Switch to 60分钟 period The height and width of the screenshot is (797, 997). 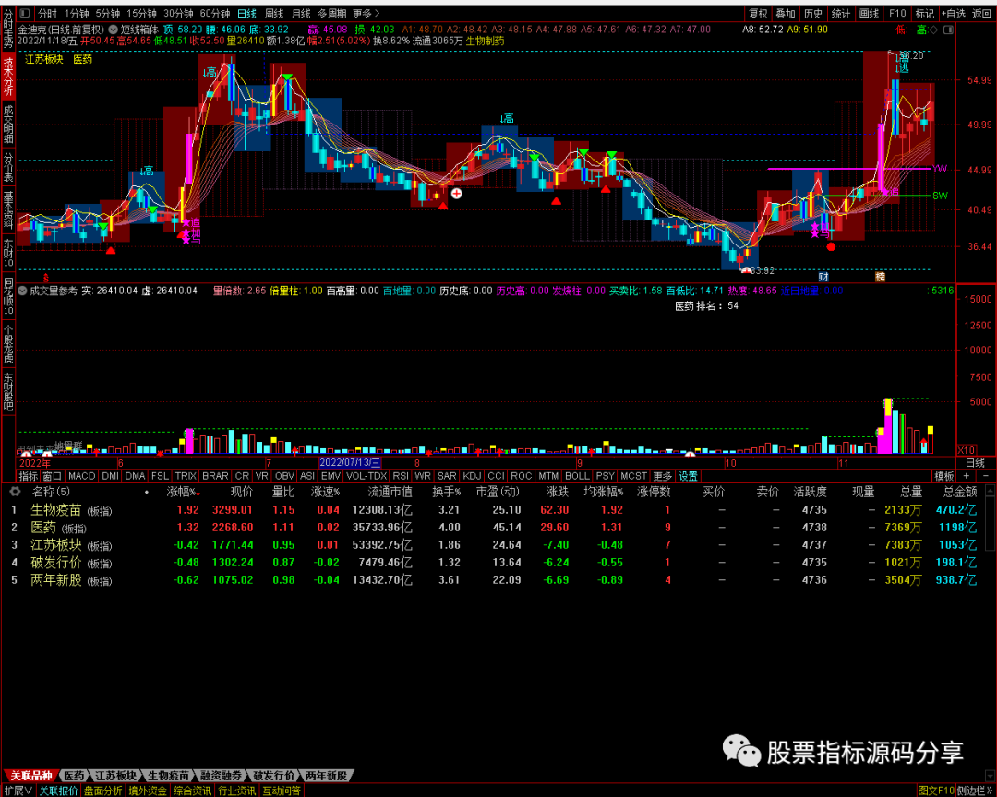215,13
